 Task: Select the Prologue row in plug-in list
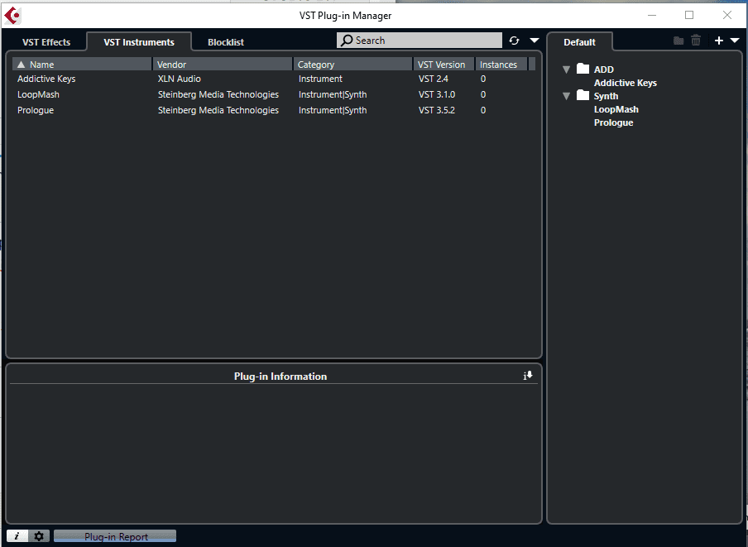[x=272, y=110]
